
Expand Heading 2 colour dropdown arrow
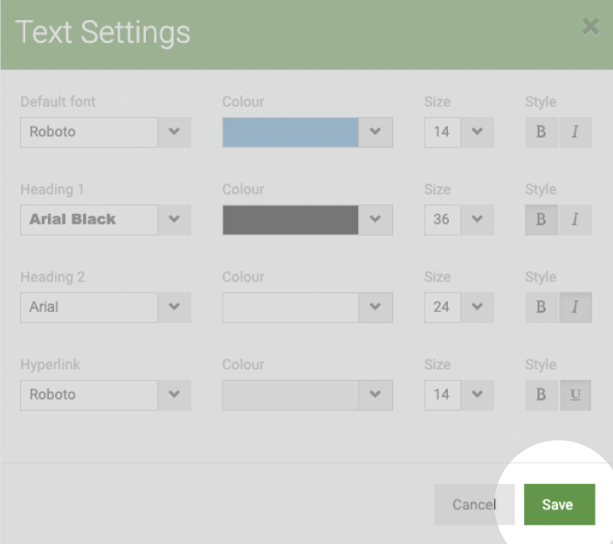(x=375, y=307)
